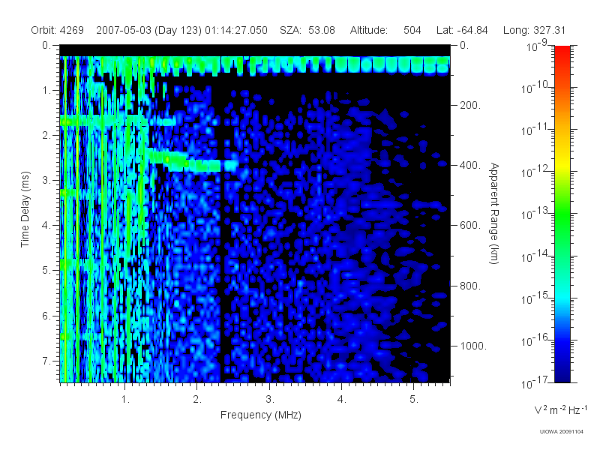Click apparent range tick label '1000.'
600x450 pixels.
[x=473, y=346]
